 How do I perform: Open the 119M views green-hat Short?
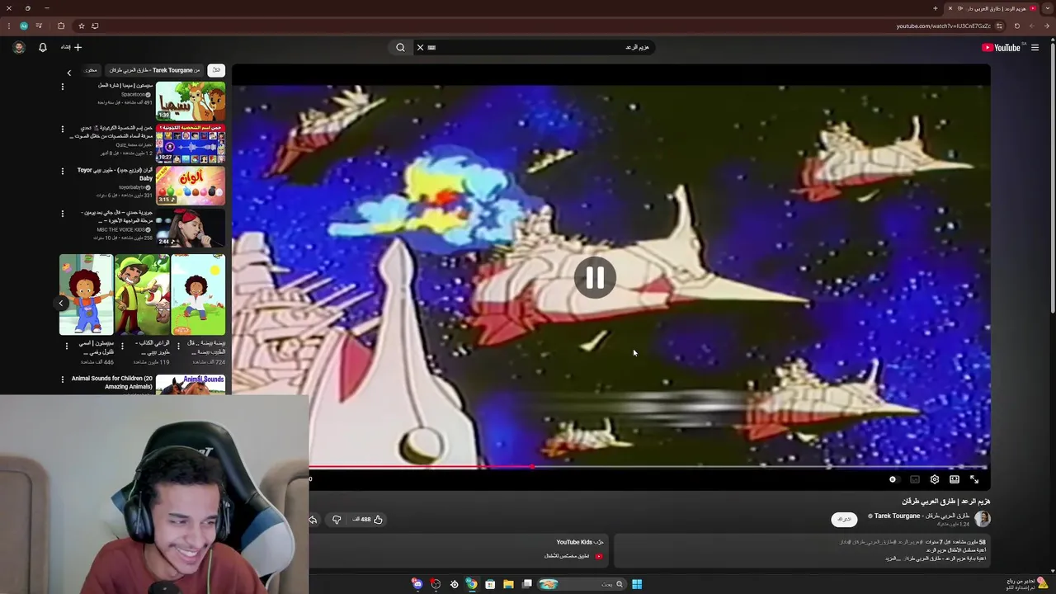tap(142, 295)
